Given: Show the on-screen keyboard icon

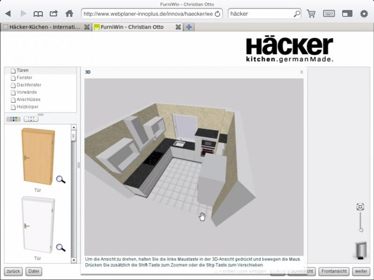Looking at the screenshot, I should 329,14.
